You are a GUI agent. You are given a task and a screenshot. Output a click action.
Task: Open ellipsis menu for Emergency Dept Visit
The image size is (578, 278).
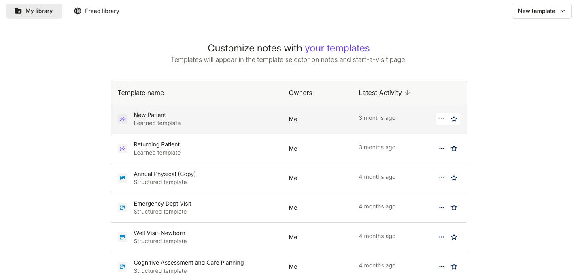pos(442,208)
